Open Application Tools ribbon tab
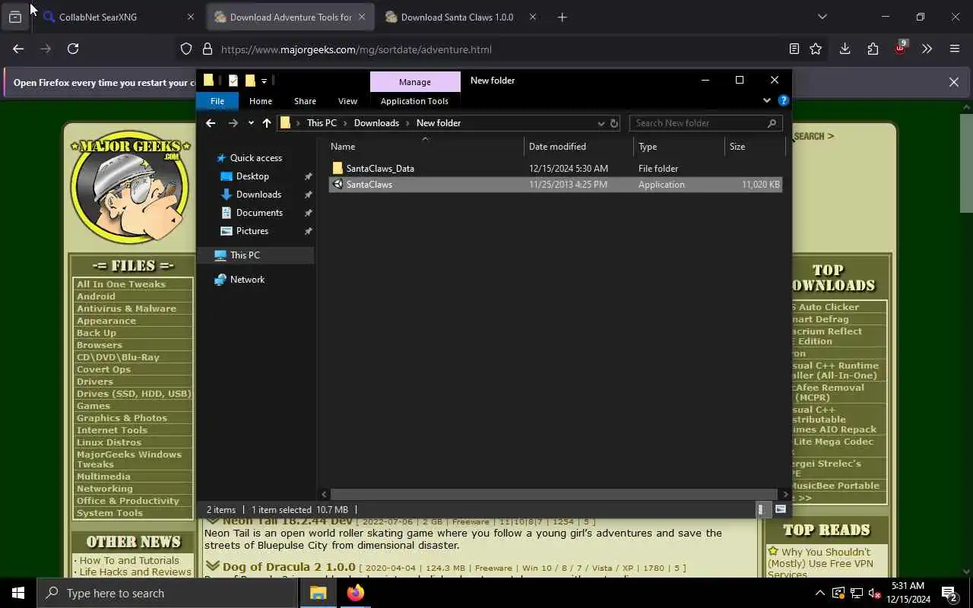This screenshot has height=608, width=973. point(414,101)
